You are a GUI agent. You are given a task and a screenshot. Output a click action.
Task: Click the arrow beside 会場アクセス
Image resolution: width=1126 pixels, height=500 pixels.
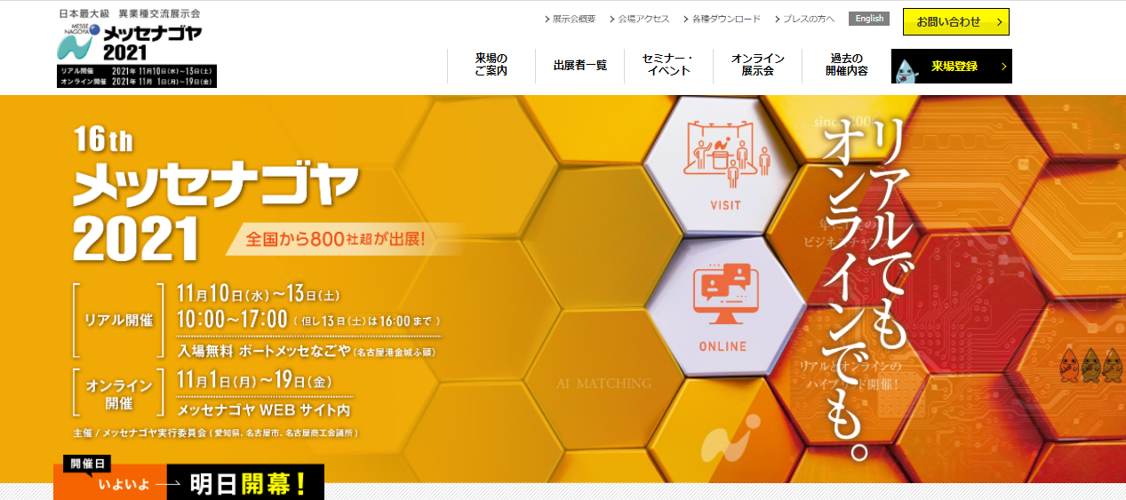[613, 20]
